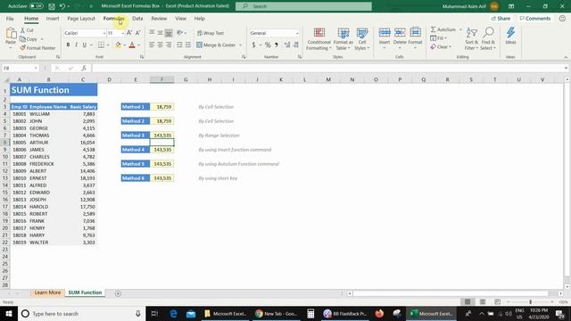Image resolution: width=571 pixels, height=321 pixels.
Task: Switch to Page Break Preview icon
Action: pyautogui.click(x=498, y=302)
